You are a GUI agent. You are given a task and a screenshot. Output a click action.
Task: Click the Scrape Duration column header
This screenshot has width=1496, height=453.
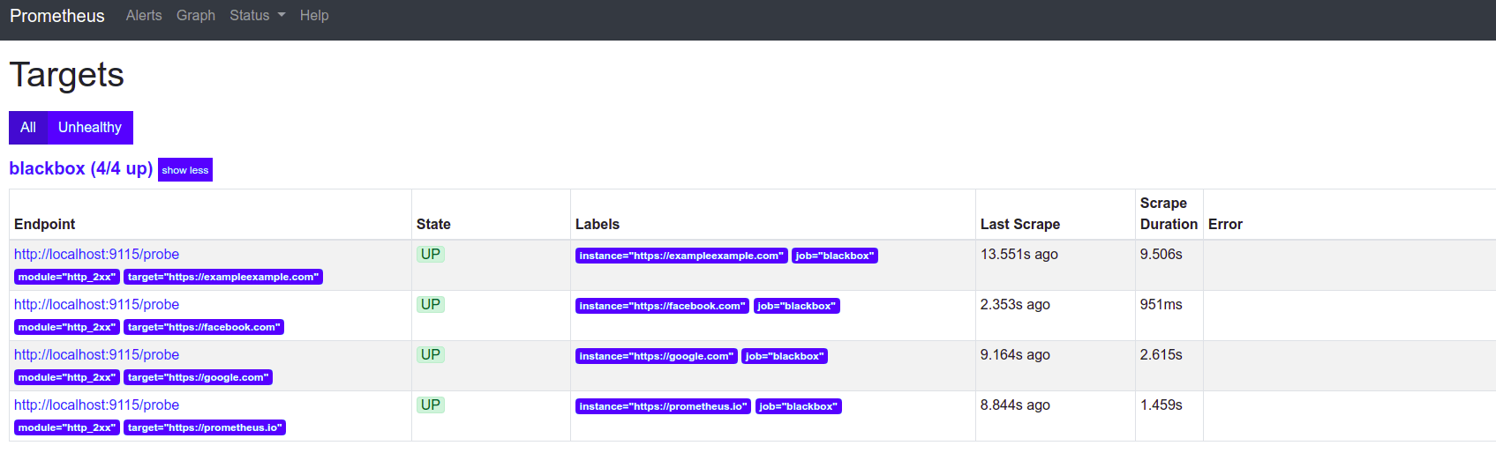pyautogui.click(x=1169, y=213)
